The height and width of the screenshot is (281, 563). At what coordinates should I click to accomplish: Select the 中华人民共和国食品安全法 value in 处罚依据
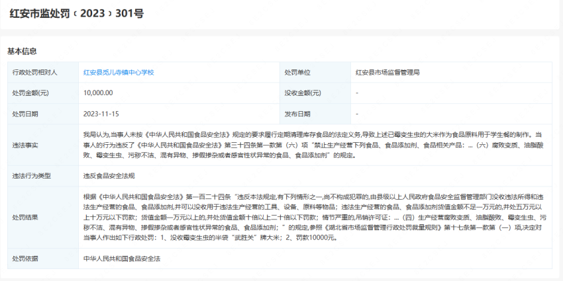[122, 258]
